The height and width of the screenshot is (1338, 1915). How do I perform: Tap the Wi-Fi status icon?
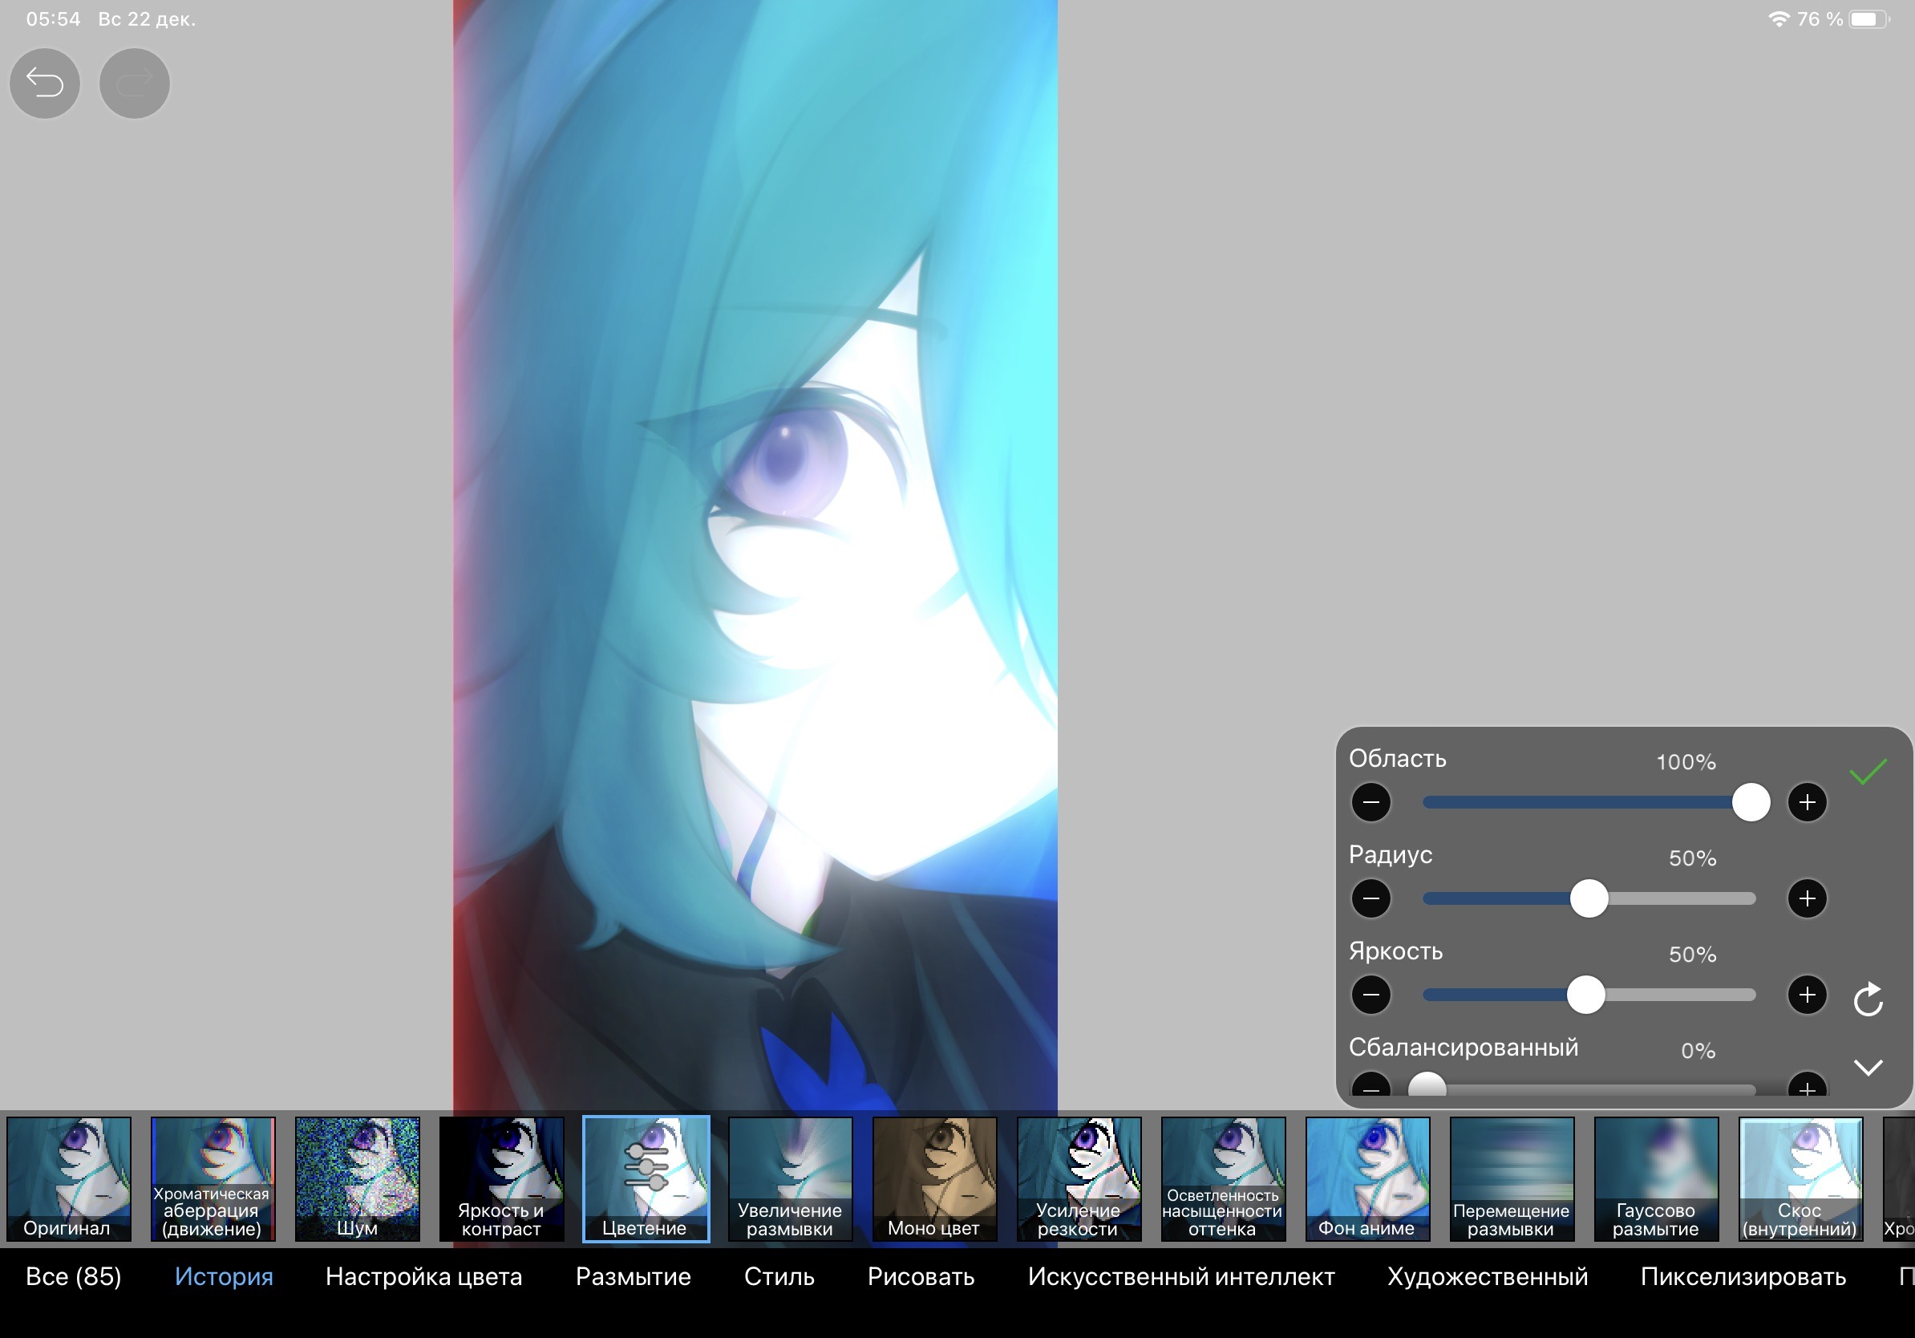[1778, 18]
